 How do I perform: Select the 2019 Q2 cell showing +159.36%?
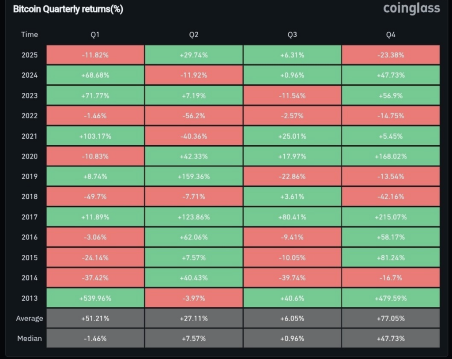(x=194, y=177)
